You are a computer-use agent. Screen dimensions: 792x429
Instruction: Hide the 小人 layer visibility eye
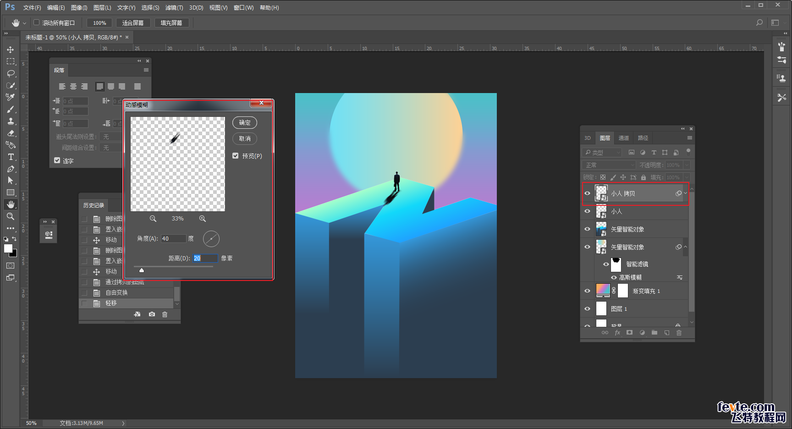[x=587, y=211]
